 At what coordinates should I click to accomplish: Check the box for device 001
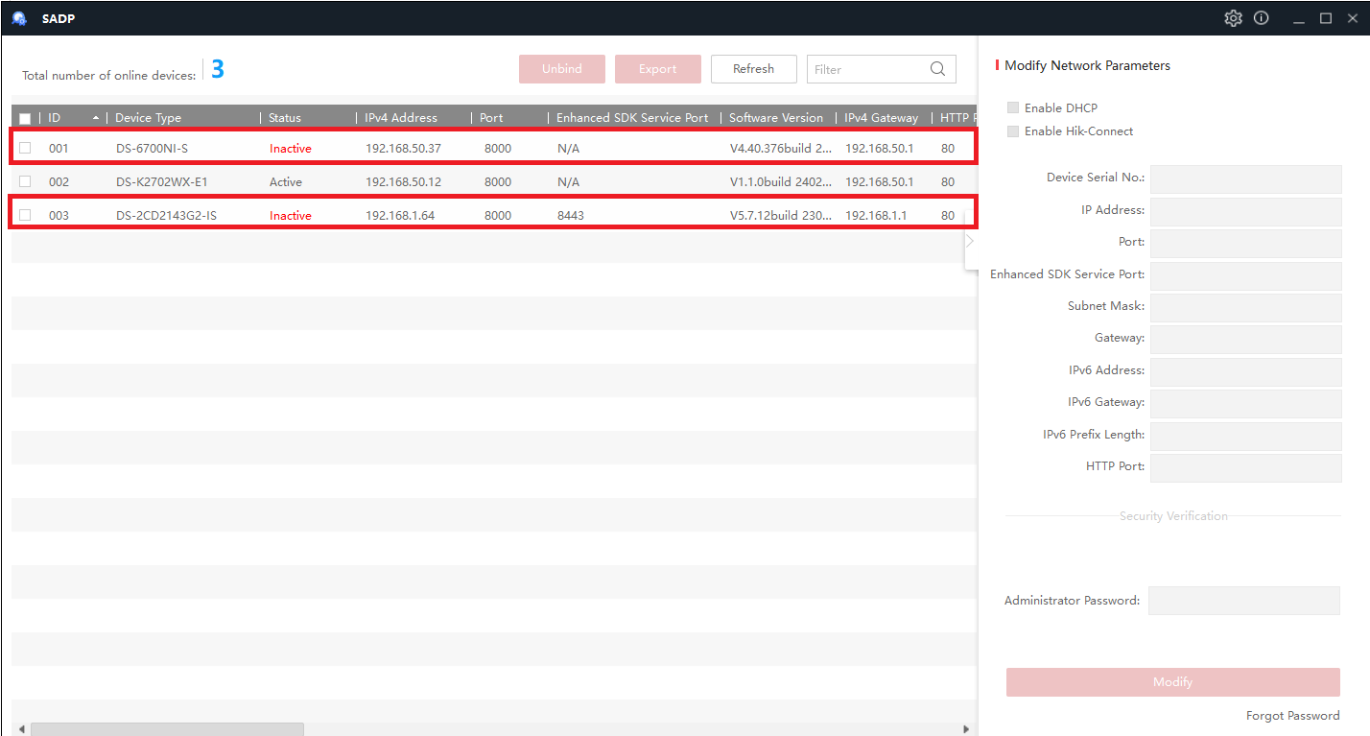tap(25, 148)
